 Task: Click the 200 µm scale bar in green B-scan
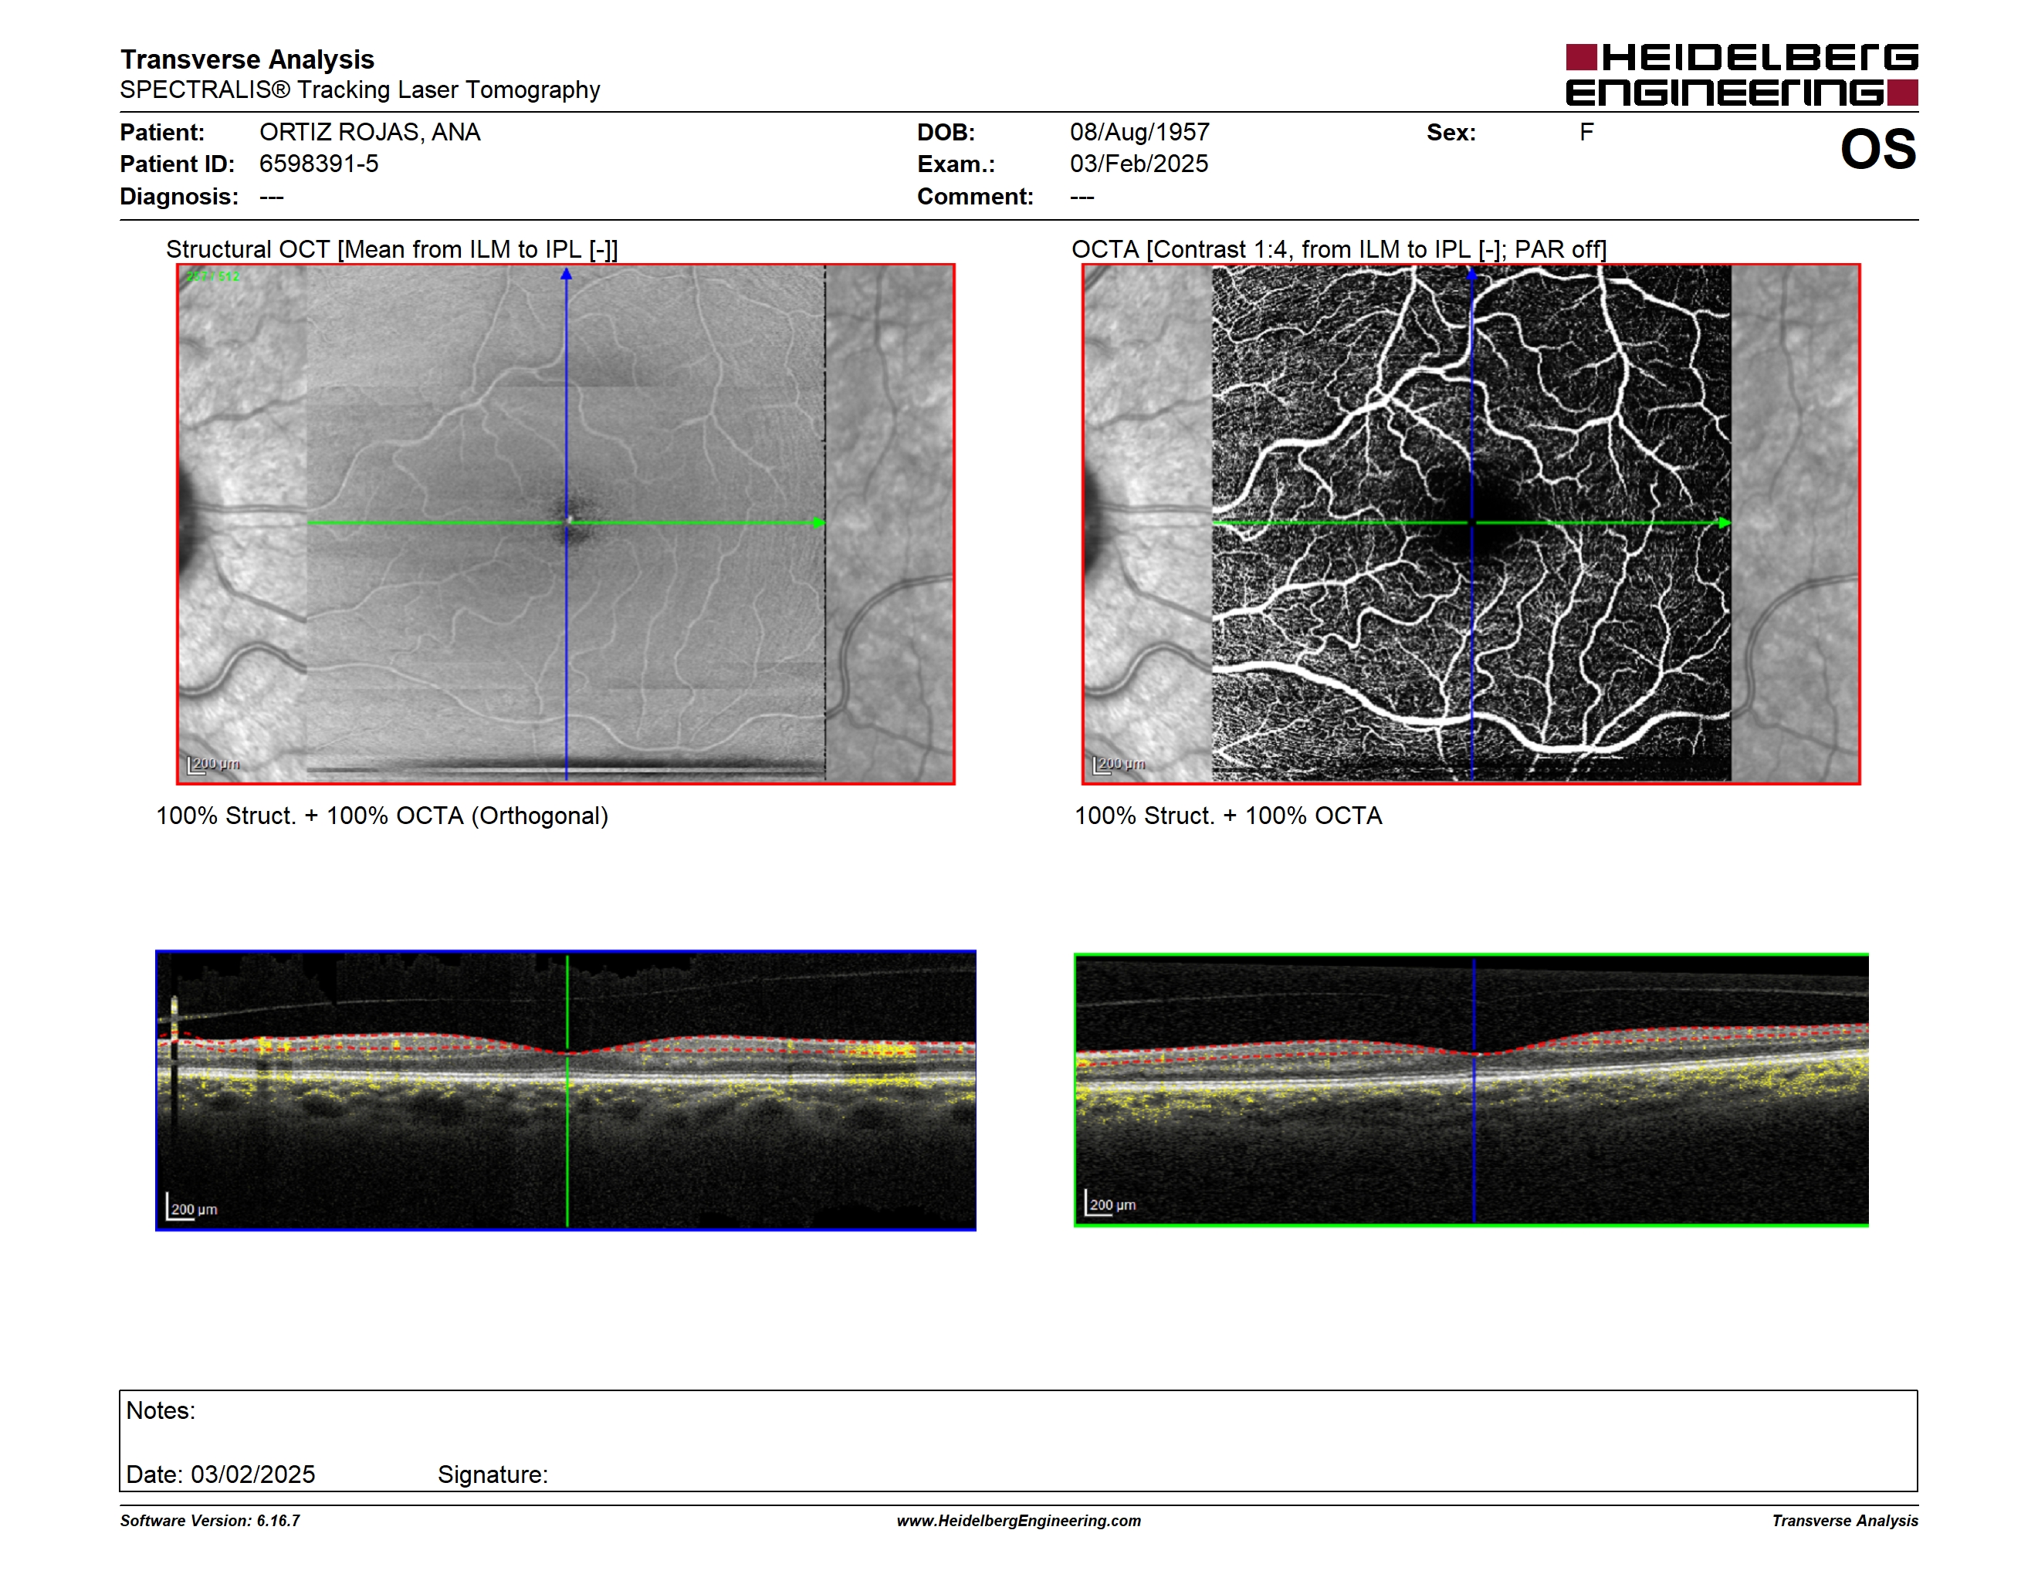[1110, 1203]
